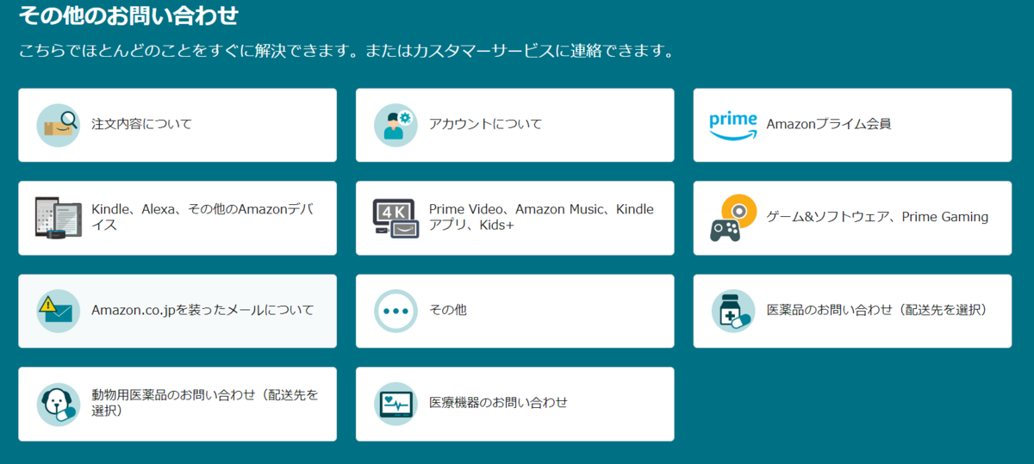Open 注文内容について card
Viewport: 1034px width, 464px height.
pos(178,125)
